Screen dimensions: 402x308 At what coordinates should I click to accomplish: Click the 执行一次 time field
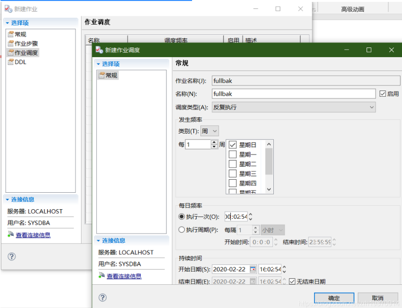(236, 216)
